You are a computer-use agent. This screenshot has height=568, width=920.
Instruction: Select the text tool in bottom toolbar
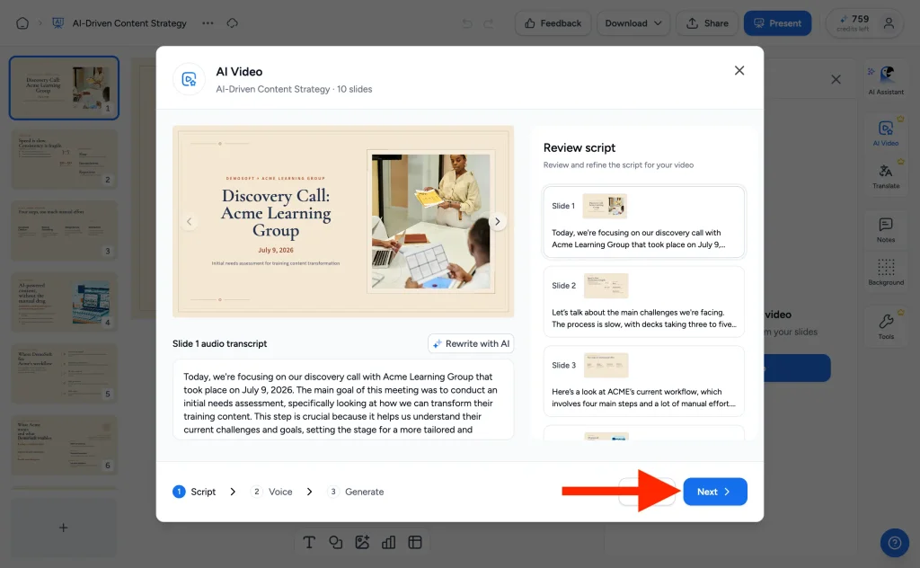point(309,542)
